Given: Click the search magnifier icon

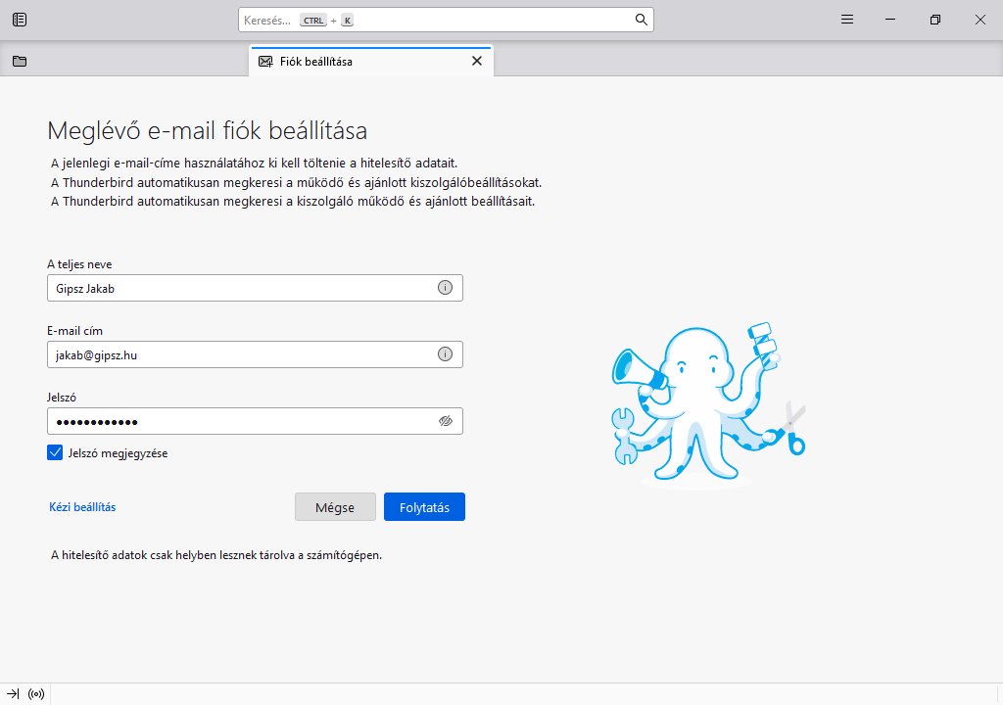Looking at the screenshot, I should click(641, 20).
